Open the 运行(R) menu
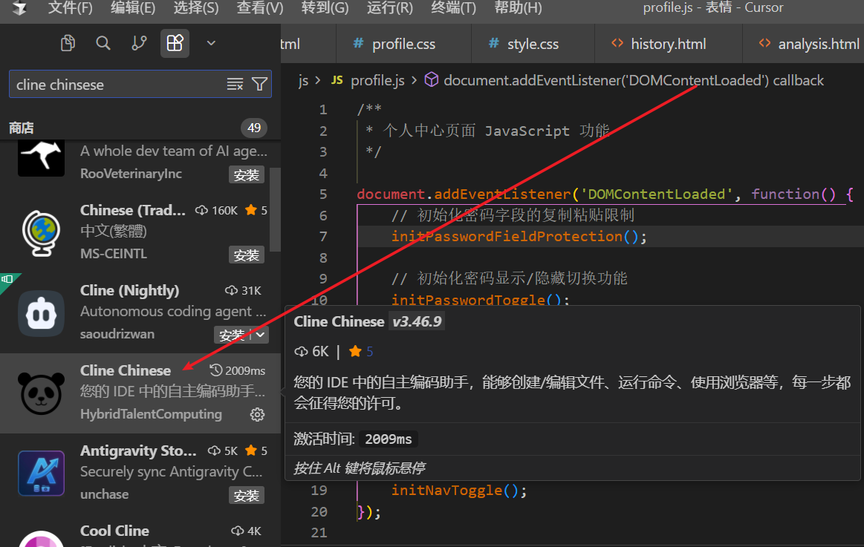Image resolution: width=864 pixels, height=547 pixels. coord(389,8)
